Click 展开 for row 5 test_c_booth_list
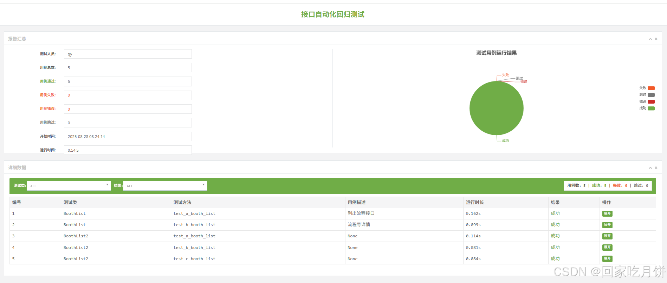Viewport: 667px width, 283px height. 607,259
